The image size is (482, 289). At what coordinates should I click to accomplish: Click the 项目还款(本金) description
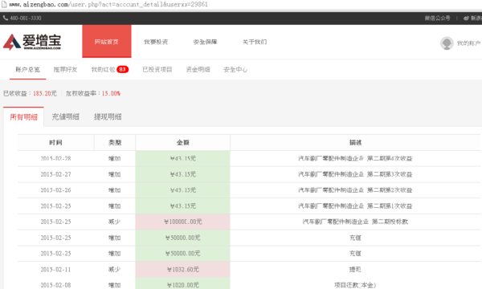(355, 285)
